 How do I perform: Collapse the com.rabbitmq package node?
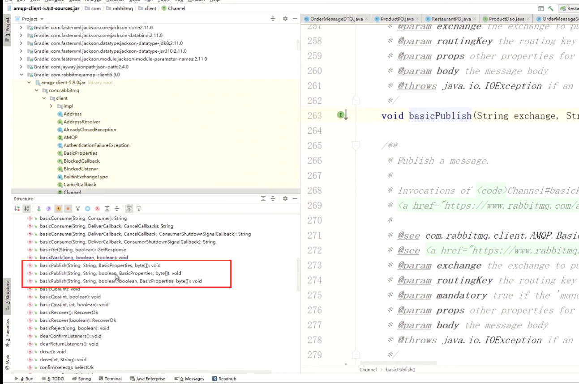[x=37, y=90]
